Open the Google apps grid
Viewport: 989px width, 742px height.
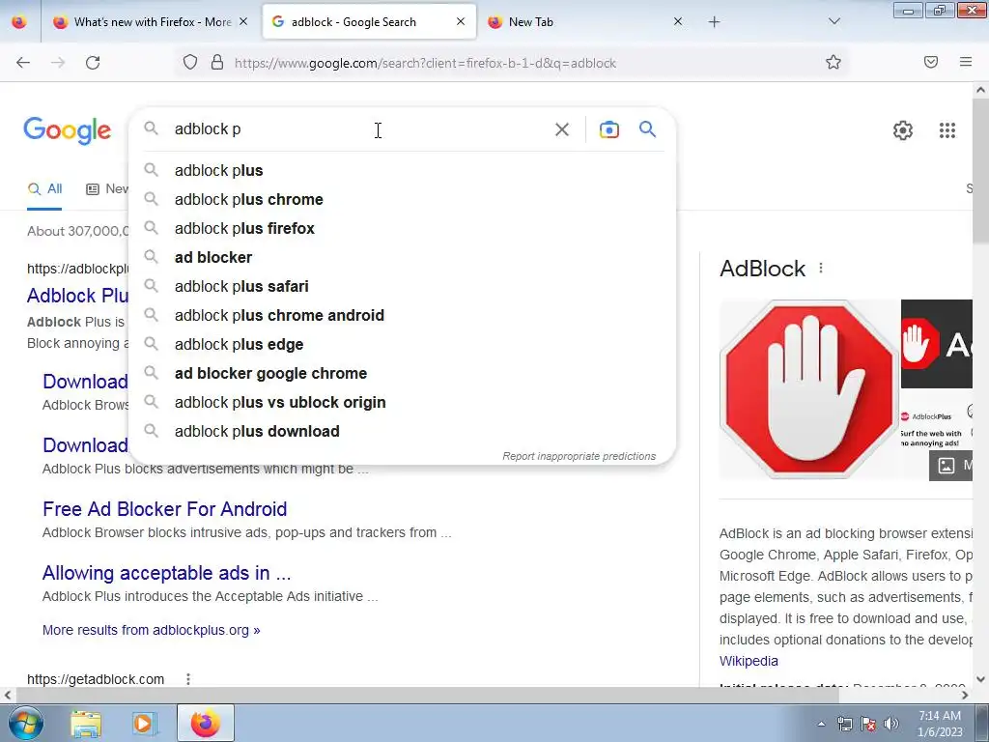click(x=947, y=130)
